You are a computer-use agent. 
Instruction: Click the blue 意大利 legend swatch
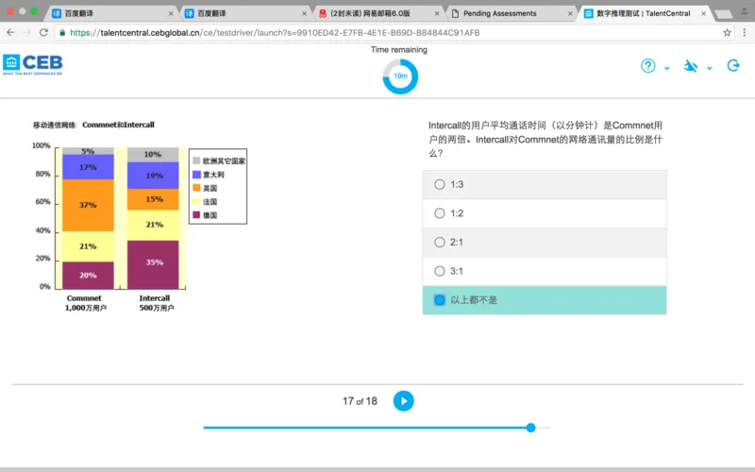pos(196,174)
